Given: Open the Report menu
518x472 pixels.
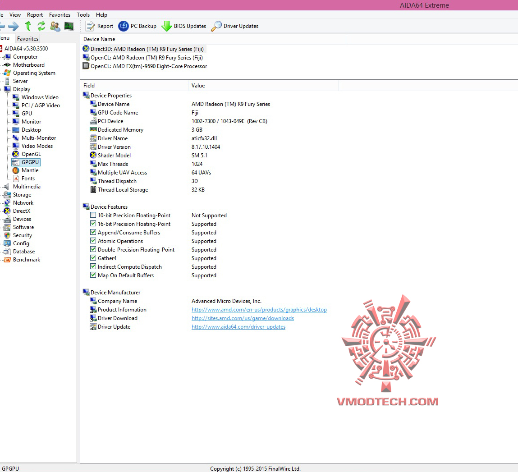Looking at the screenshot, I should (35, 15).
